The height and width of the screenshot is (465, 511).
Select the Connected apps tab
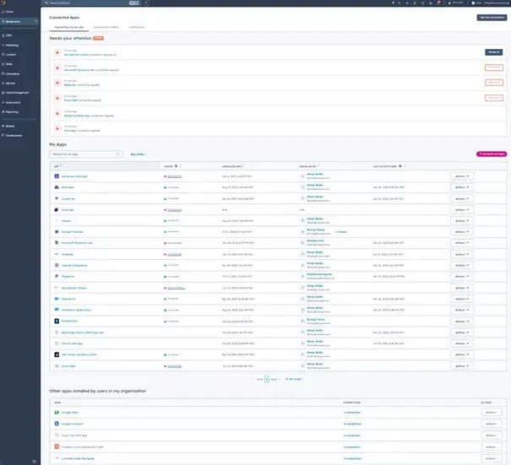pos(68,27)
